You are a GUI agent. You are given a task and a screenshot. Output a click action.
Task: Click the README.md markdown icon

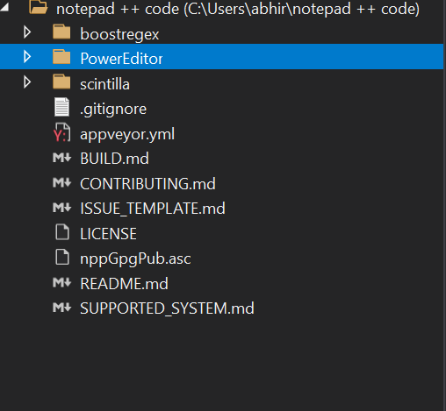pyautogui.click(x=61, y=282)
